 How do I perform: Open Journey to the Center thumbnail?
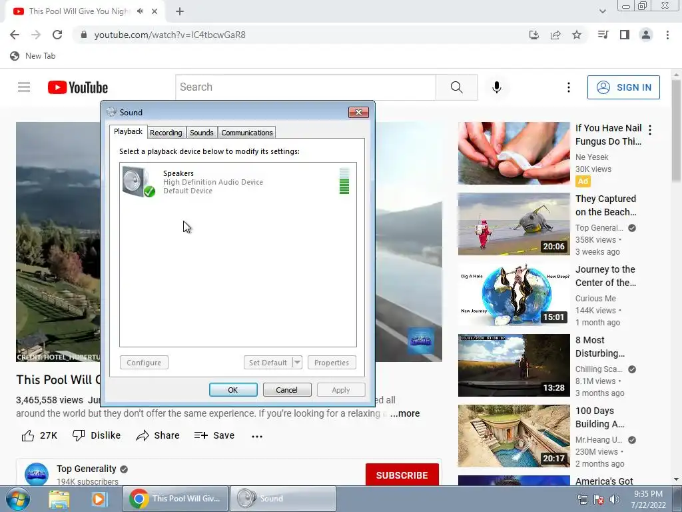[513, 295]
